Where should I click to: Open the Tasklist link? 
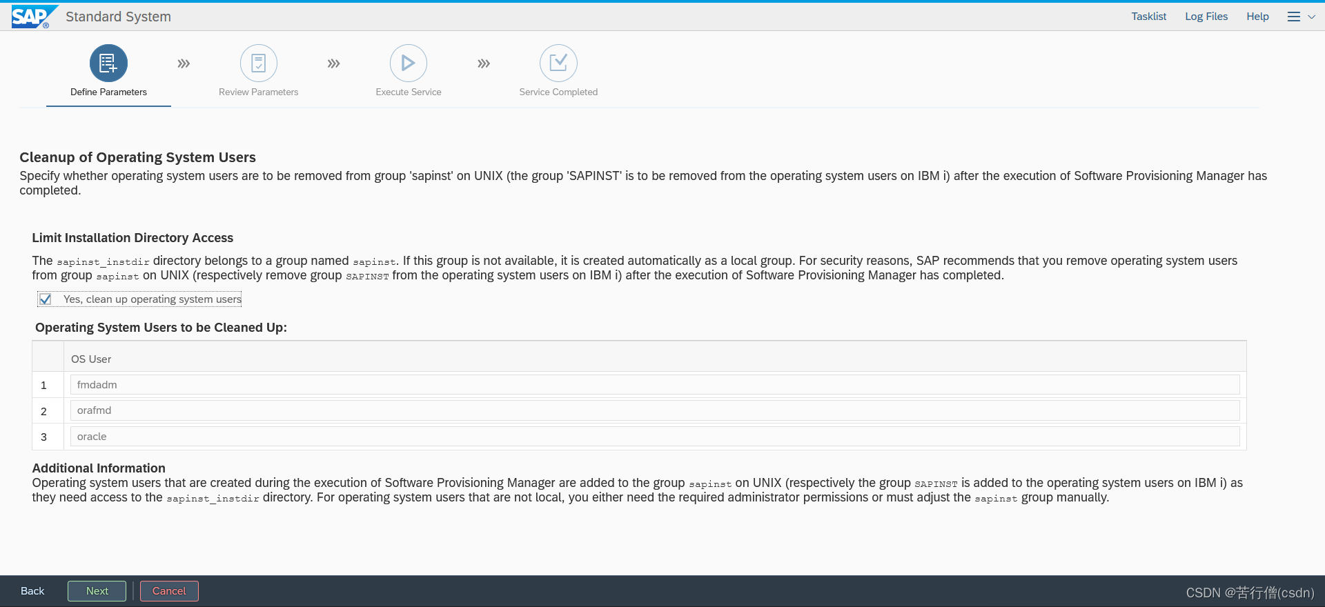pyautogui.click(x=1149, y=17)
